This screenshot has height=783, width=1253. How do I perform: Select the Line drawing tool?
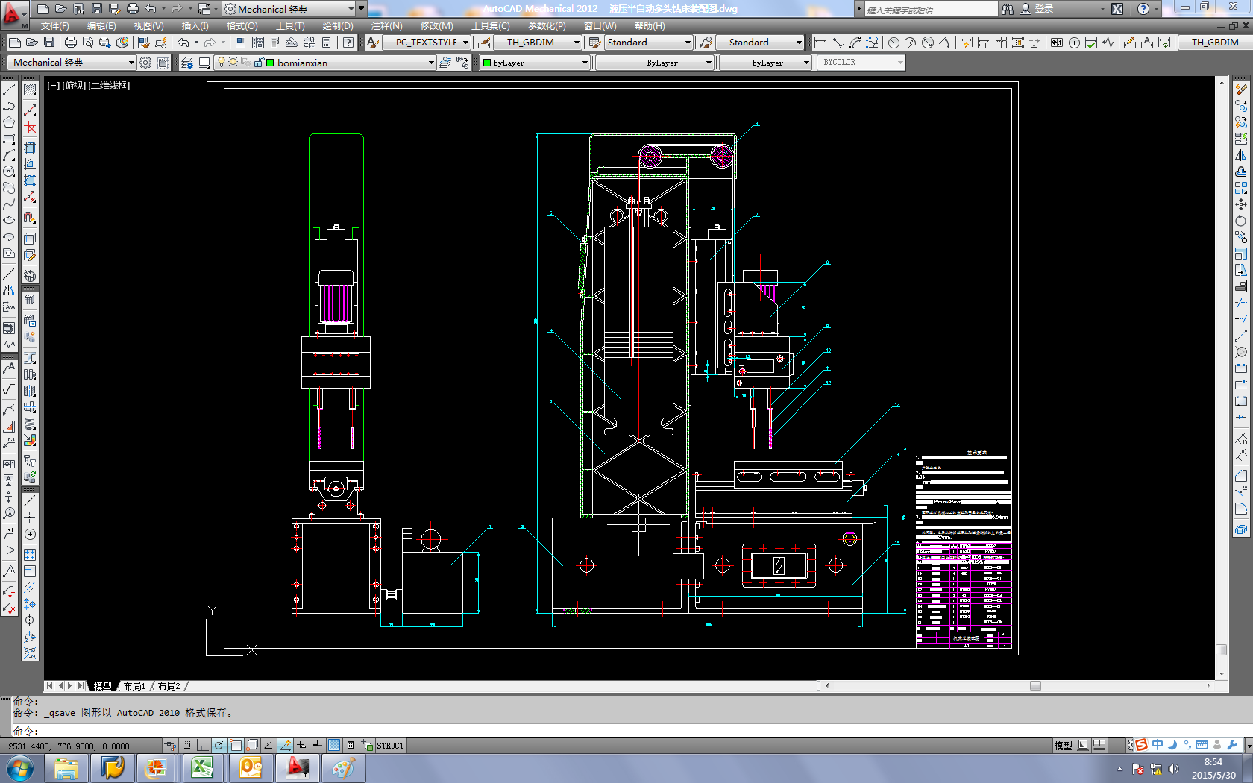pos(9,89)
